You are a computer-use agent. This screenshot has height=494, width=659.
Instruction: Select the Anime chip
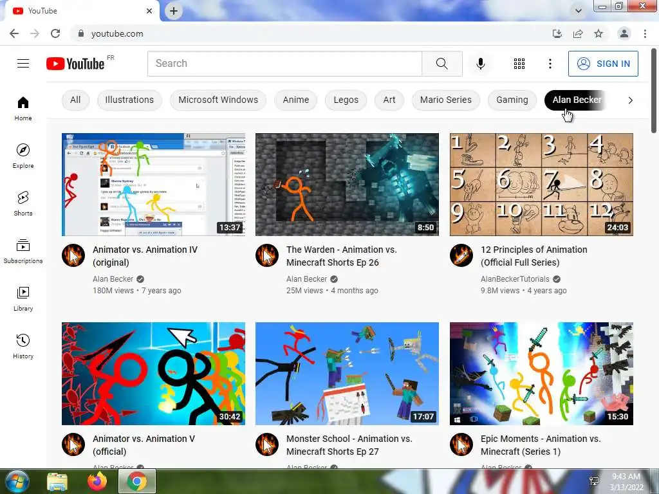click(296, 100)
